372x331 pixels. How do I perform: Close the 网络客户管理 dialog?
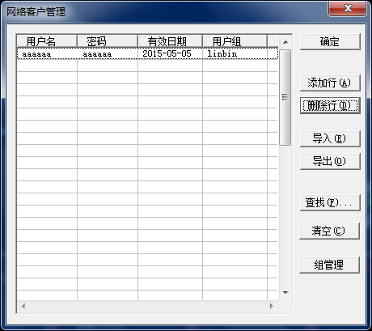(x=347, y=8)
